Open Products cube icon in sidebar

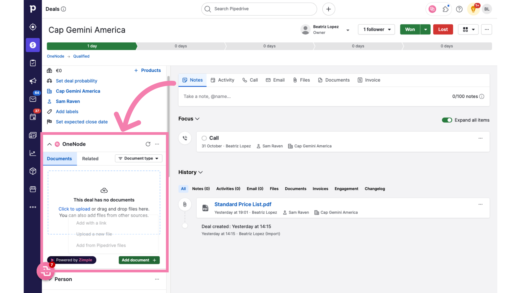pyautogui.click(x=33, y=171)
